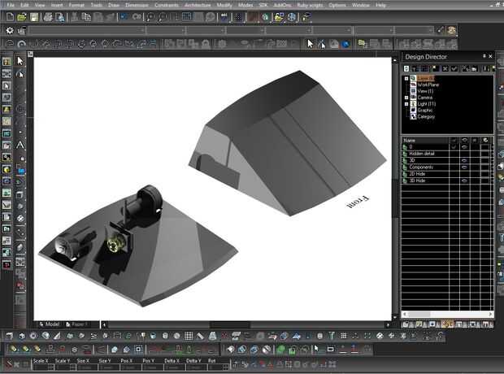Open the File menu

(11, 5)
